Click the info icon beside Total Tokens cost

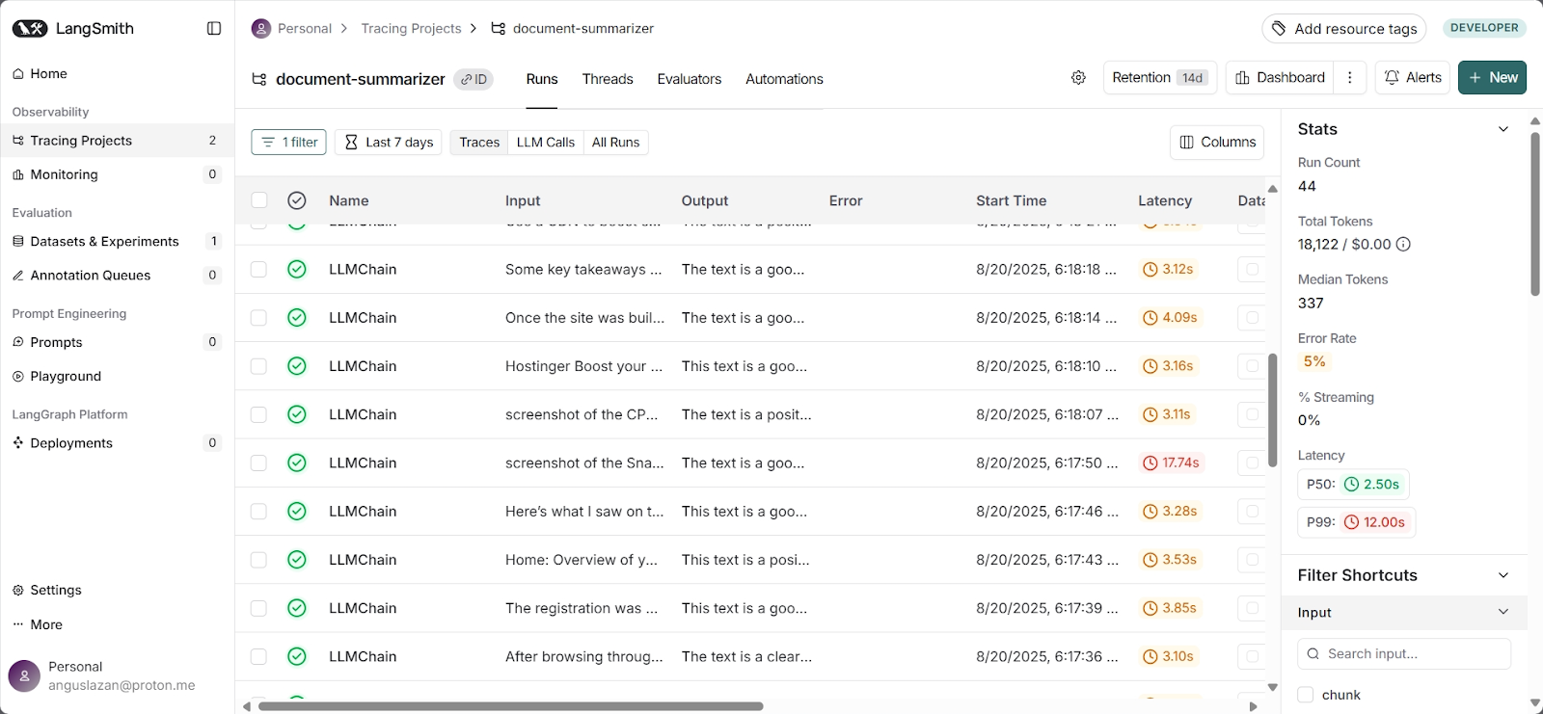point(1403,245)
